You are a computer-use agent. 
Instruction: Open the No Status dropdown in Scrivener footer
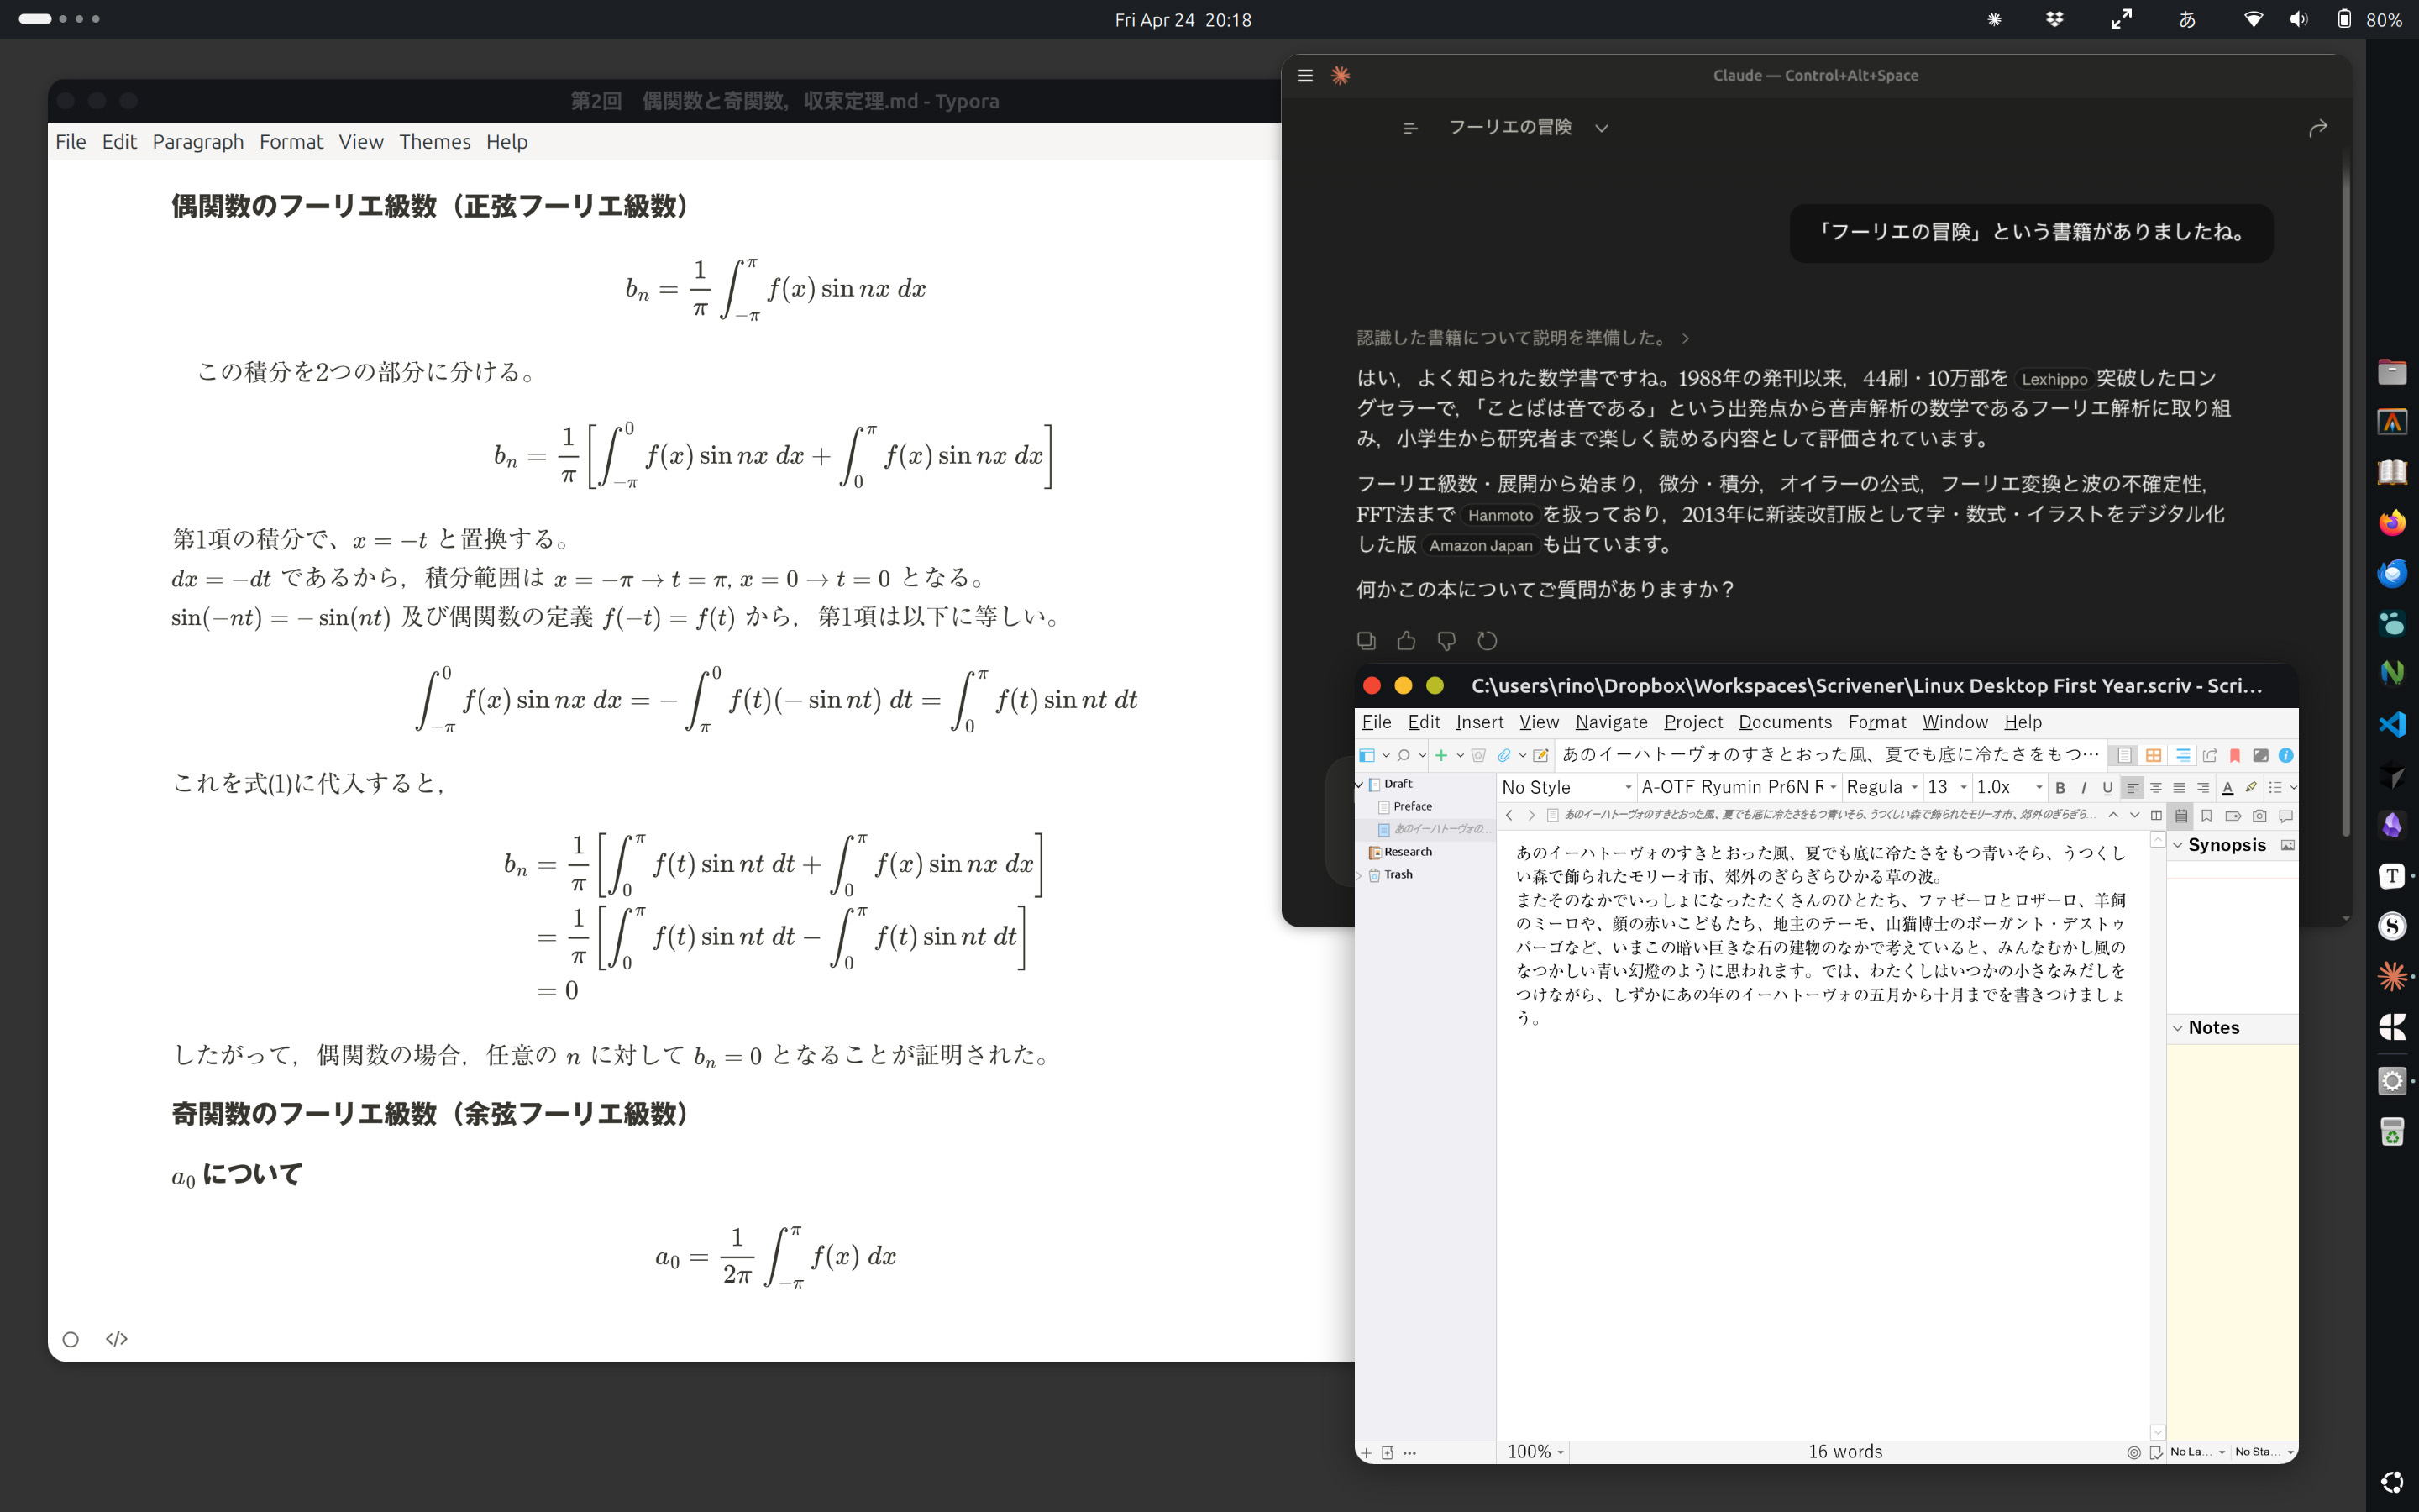click(x=2264, y=1451)
